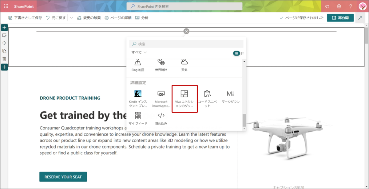Switch picker to grid view
Viewport: 369px width, 189px height.
pos(236,53)
